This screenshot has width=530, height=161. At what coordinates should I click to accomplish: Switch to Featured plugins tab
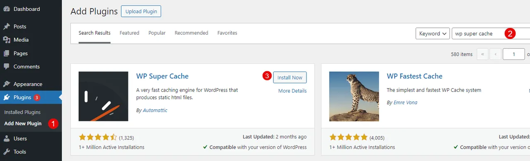click(130, 33)
